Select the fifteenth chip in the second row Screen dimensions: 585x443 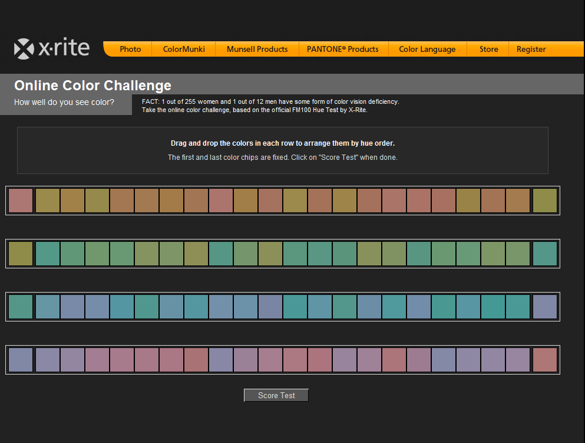click(369, 254)
